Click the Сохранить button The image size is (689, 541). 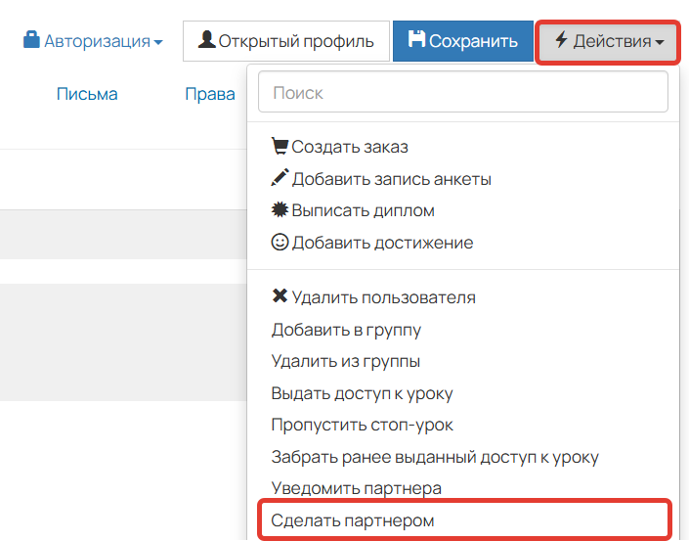463,41
